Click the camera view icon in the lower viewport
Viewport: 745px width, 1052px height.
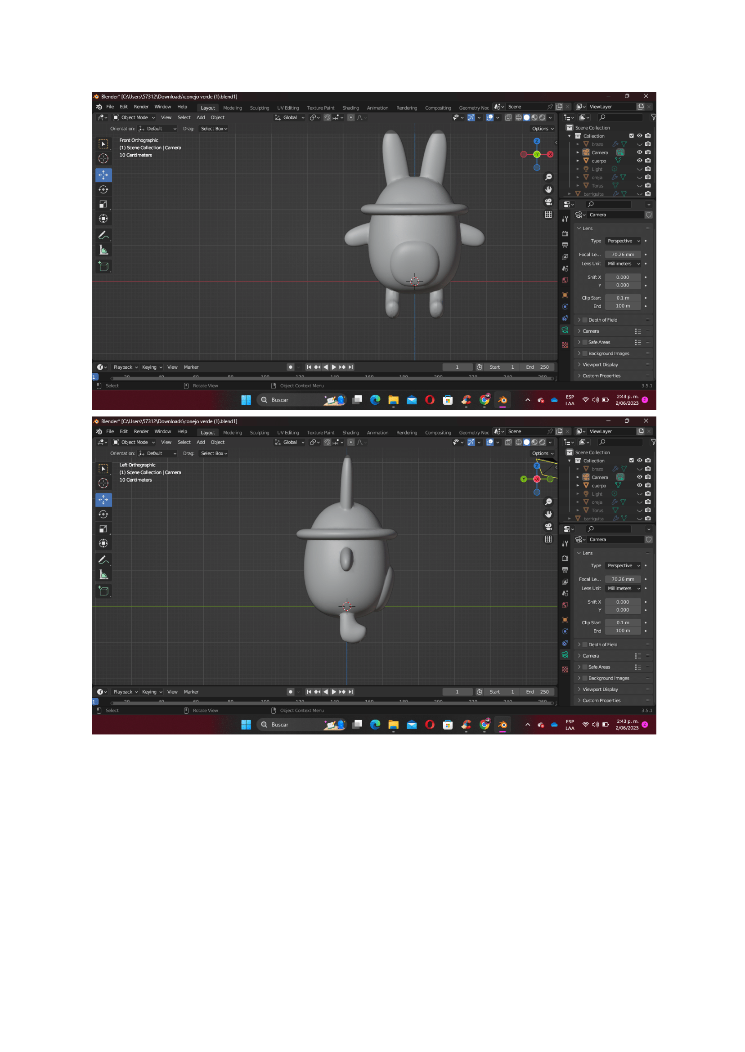548,527
